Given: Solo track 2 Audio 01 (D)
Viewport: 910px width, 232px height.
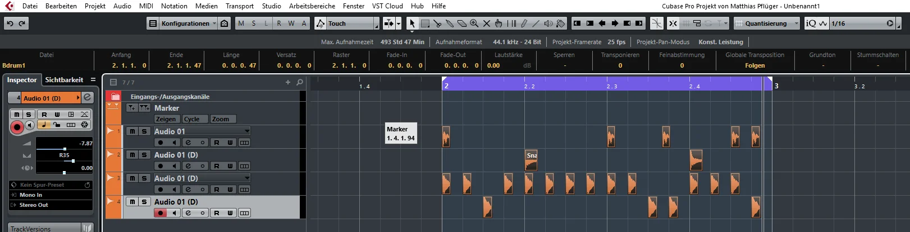Looking at the screenshot, I should tap(144, 155).
